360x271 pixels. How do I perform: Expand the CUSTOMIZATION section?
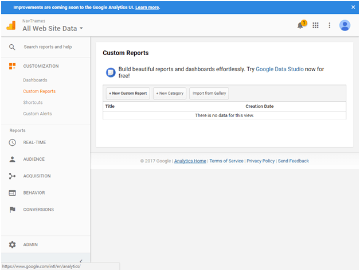[x=41, y=66]
